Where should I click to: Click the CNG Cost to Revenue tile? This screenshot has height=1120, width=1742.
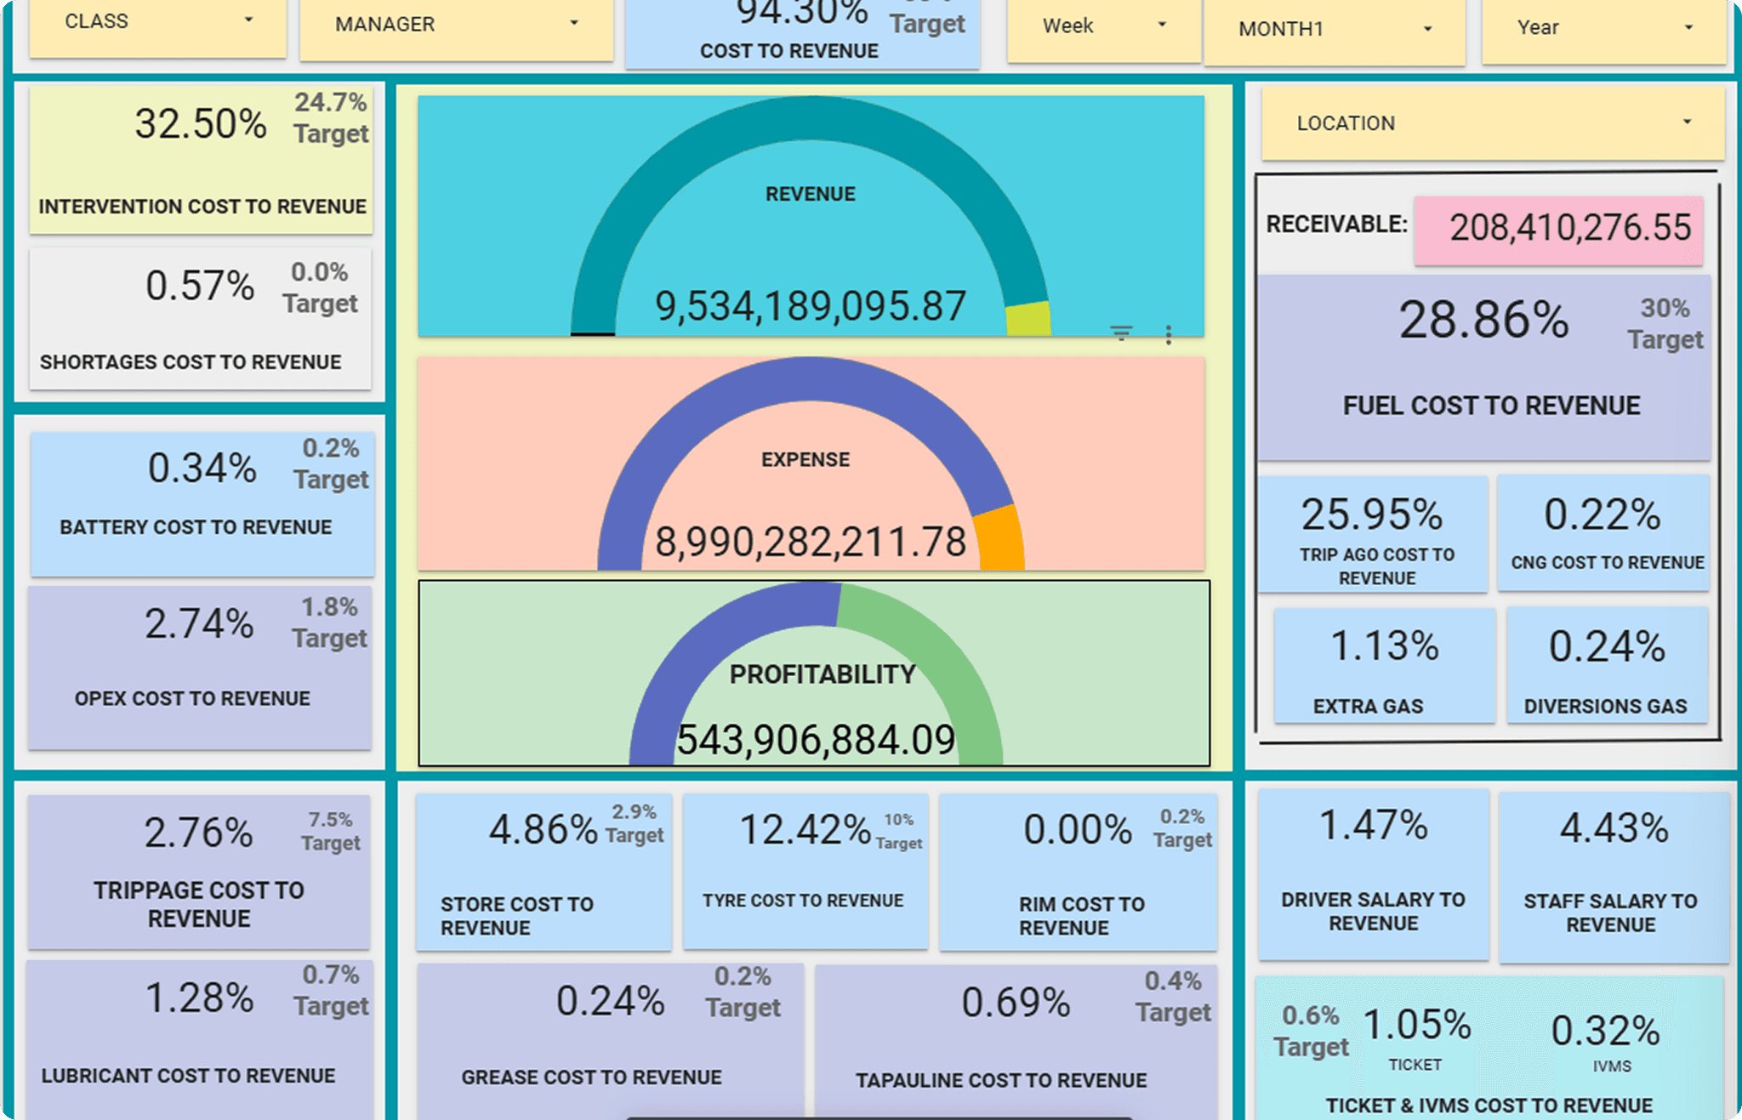1603,532
